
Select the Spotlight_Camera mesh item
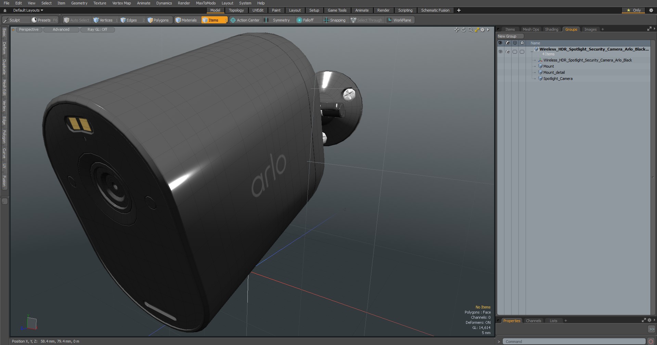(x=558, y=79)
